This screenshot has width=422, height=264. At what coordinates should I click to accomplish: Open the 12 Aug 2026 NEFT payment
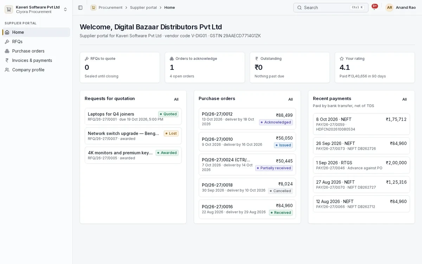pos(361,204)
